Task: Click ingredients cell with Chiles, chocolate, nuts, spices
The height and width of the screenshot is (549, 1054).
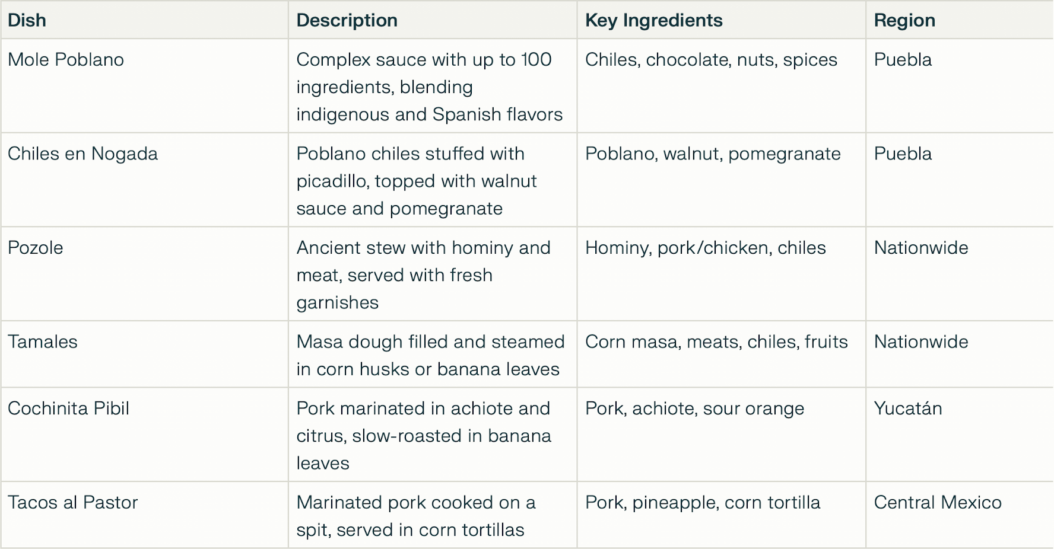Action: tap(721, 86)
